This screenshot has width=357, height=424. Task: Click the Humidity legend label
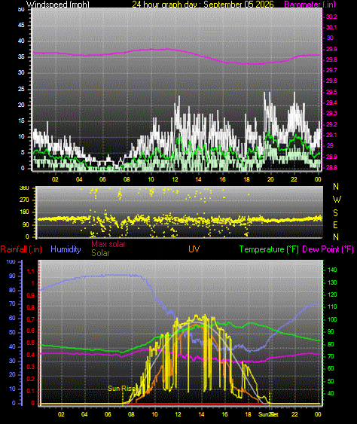click(66, 249)
